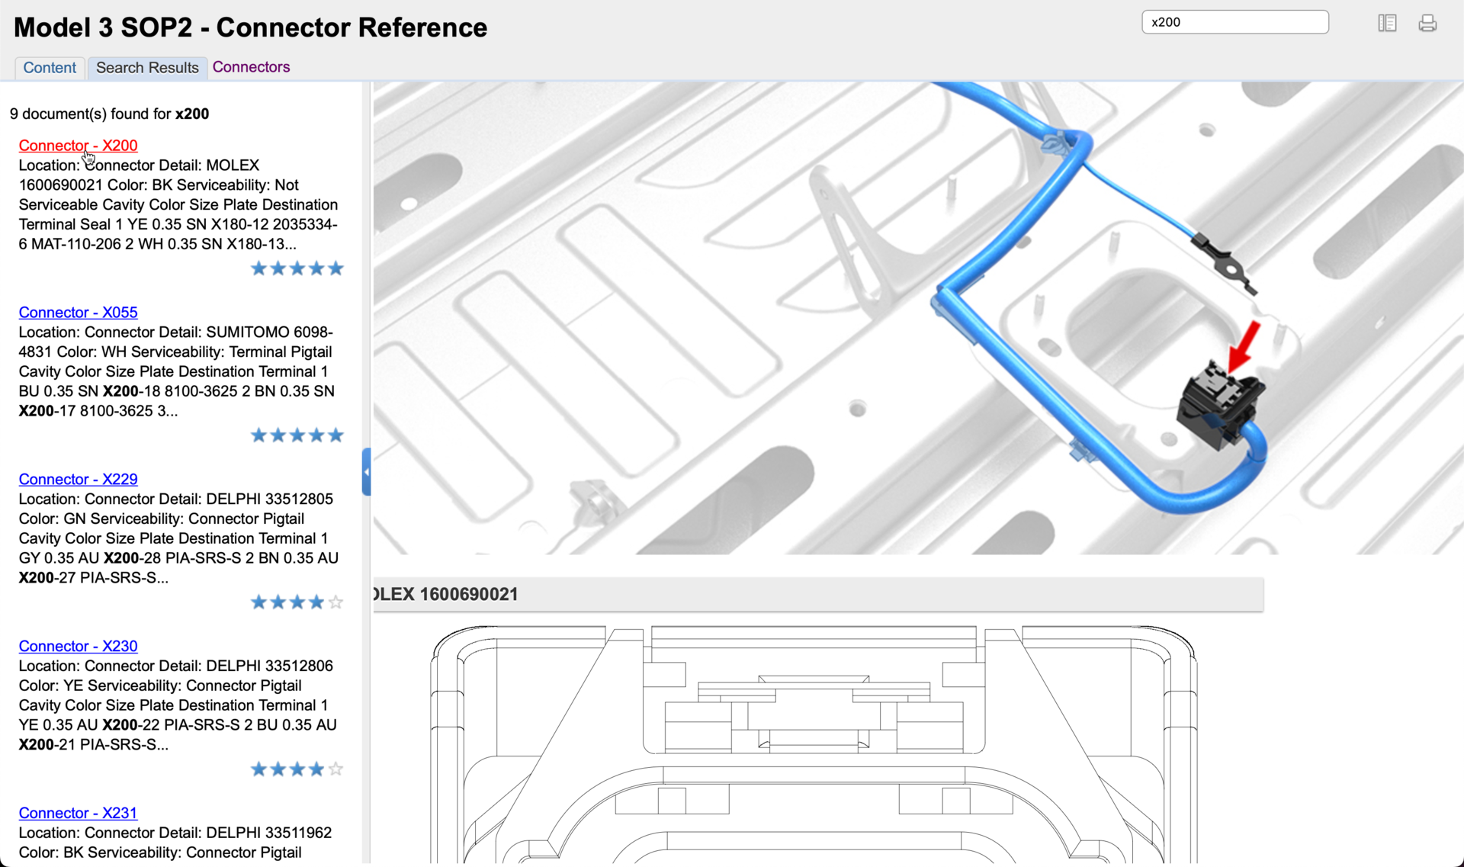Screen dimensions: 1464x867
Task: Click the empty star in Connector X230's rating
Action: (336, 769)
